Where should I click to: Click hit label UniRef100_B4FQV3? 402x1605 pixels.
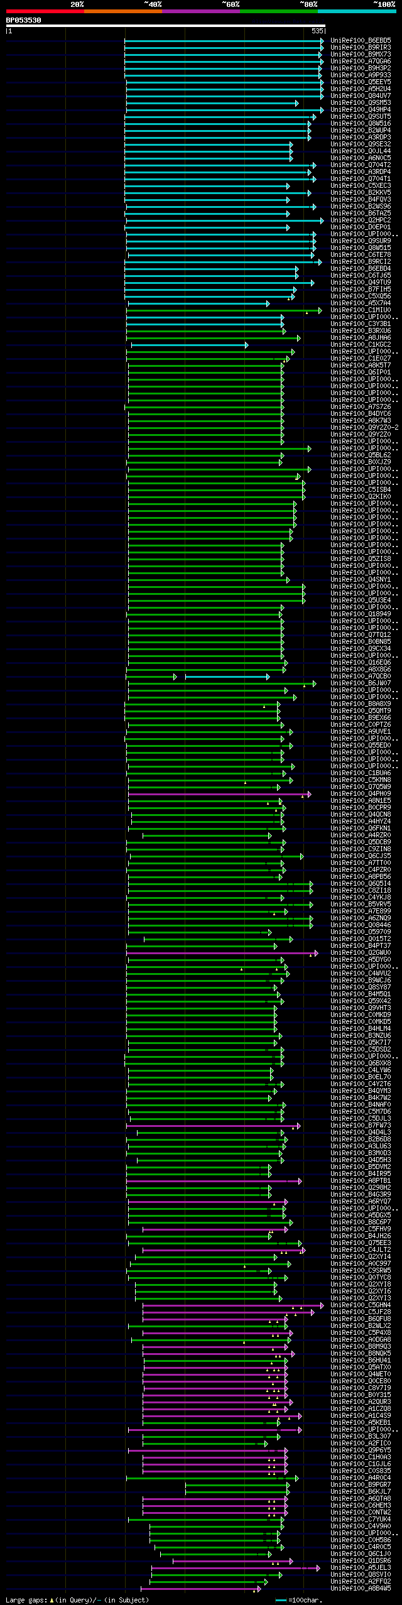click(x=361, y=200)
